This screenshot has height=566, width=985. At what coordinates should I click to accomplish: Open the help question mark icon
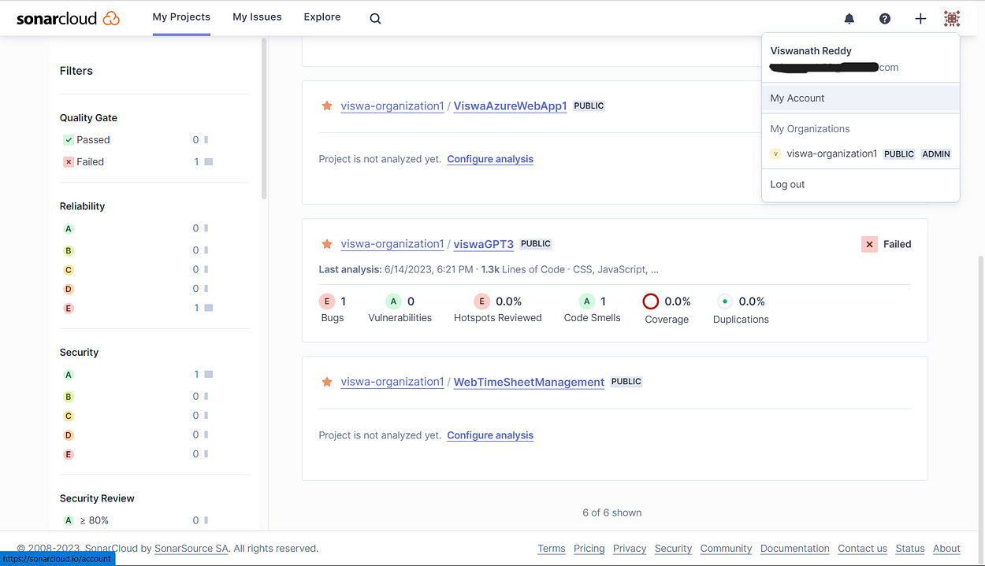(885, 19)
